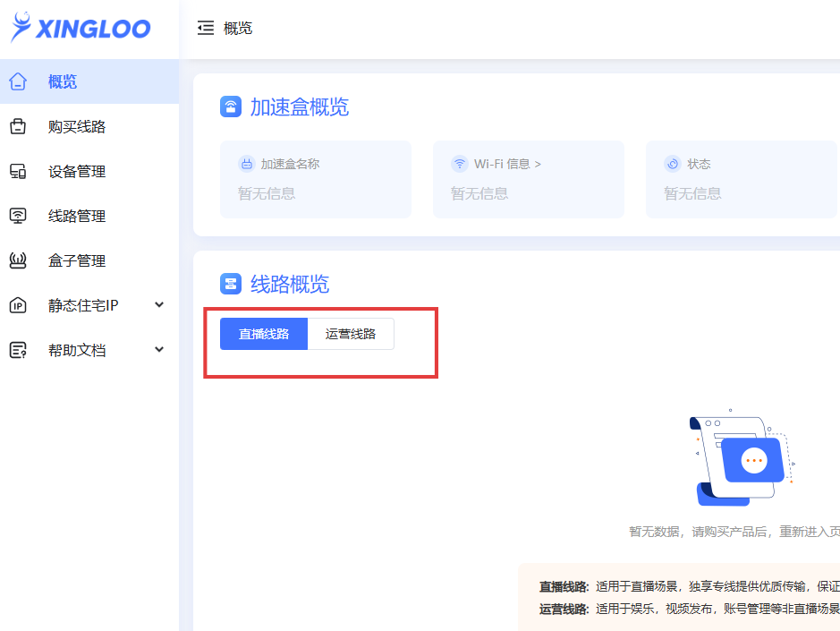
Task: Click the robot icon beside 加速盒名称
Action: pyautogui.click(x=246, y=164)
